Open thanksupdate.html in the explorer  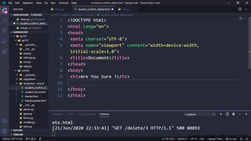coord(35,101)
